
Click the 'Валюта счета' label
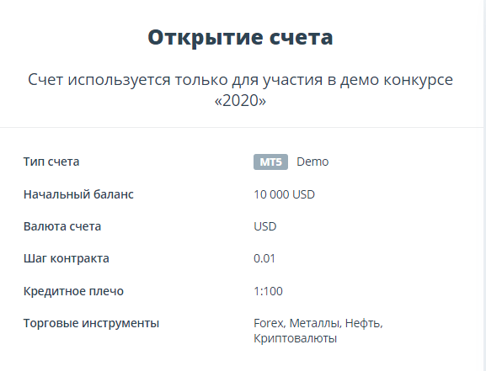[x=62, y=226]
